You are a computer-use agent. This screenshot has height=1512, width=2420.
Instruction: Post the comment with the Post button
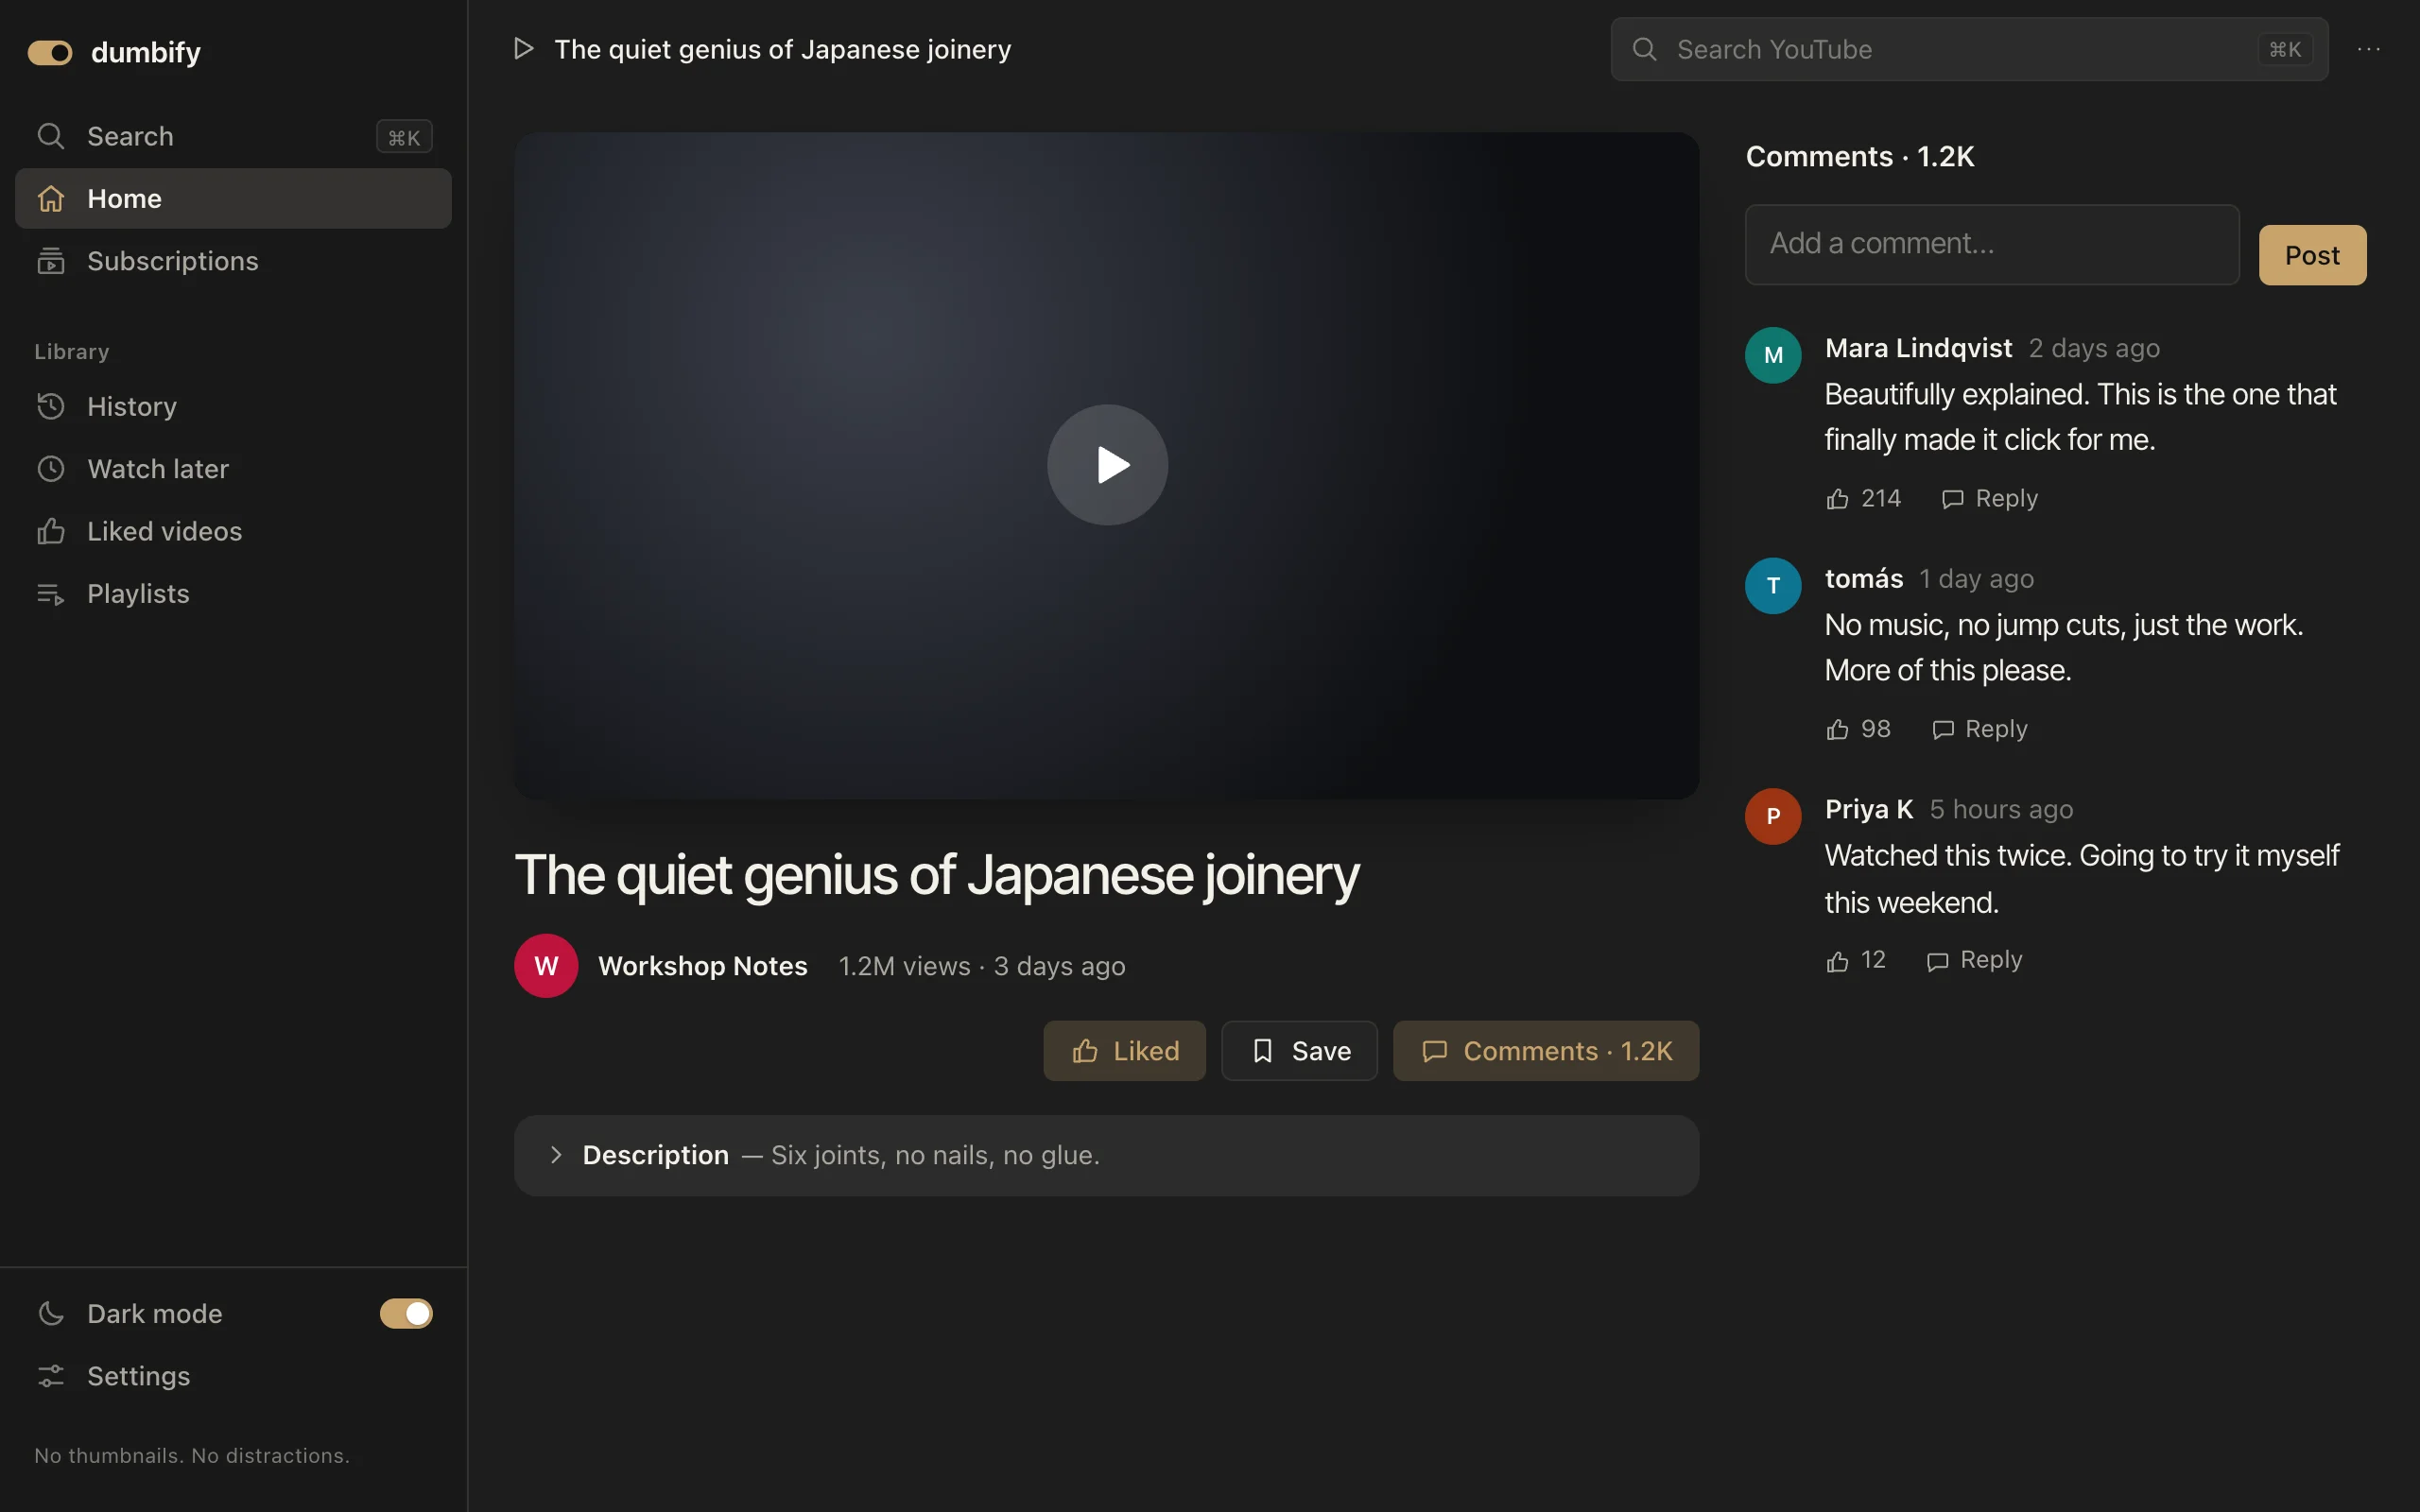2312,255
